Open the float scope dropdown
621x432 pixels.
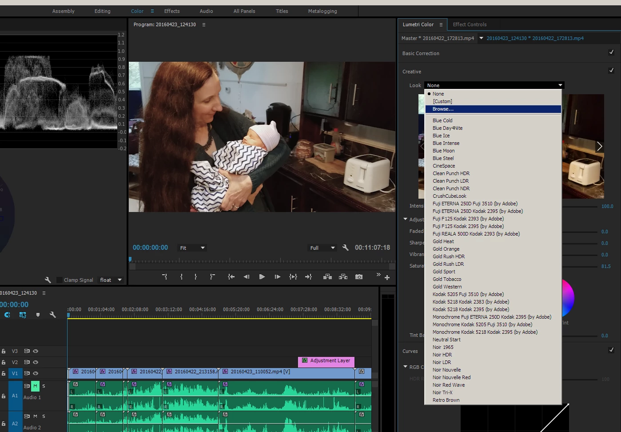(x=111, y=280)
